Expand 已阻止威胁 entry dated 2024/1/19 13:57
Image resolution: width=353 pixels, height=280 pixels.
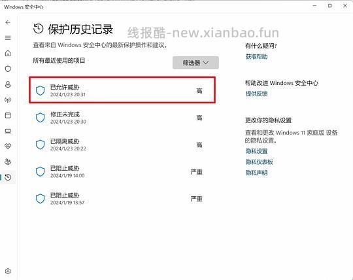click(122, 199)
